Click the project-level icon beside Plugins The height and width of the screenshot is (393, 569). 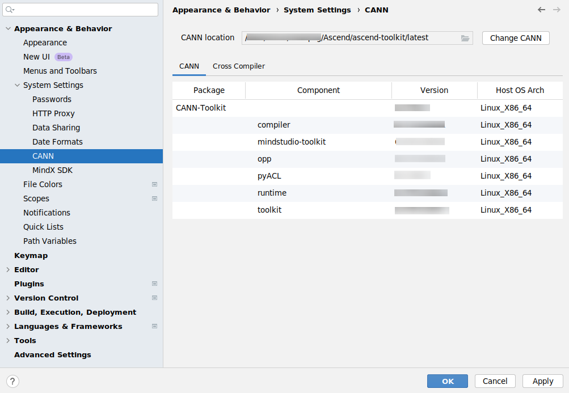(154, 284)
